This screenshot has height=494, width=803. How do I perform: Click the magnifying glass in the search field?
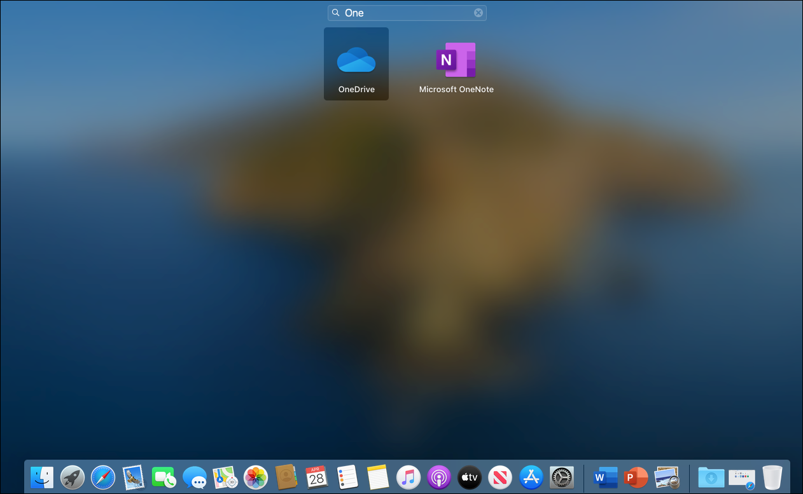tap(336, 13)
